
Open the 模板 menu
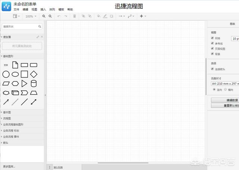[61, 10]
